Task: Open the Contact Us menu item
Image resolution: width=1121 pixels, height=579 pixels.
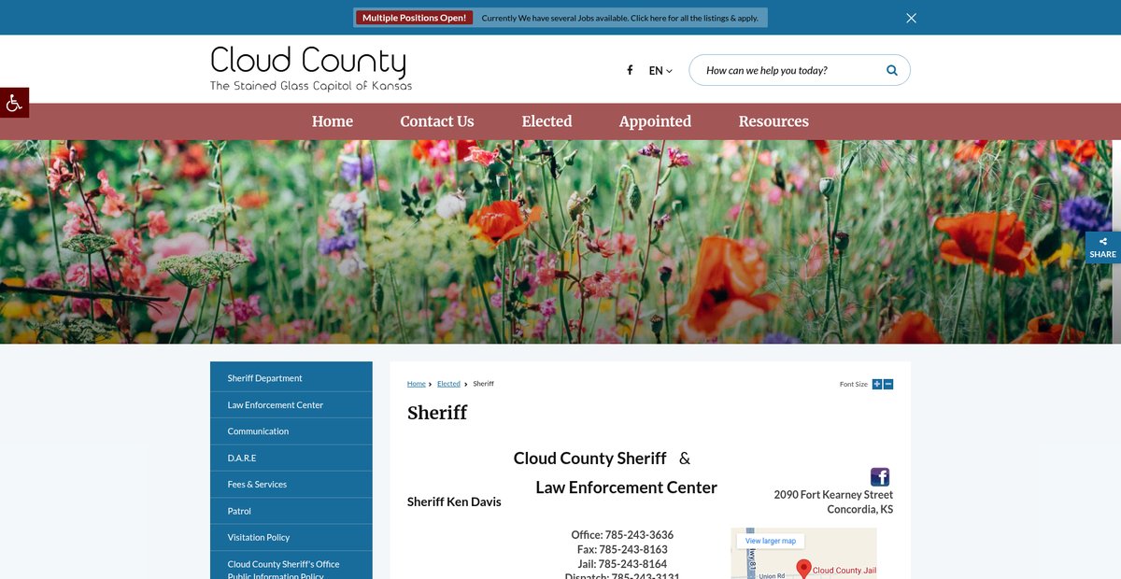Action: click(437, 121)
